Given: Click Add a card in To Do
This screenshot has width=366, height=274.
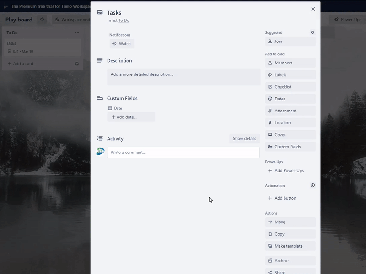Looking at the screenshot, I should click(x=21, y=64).
